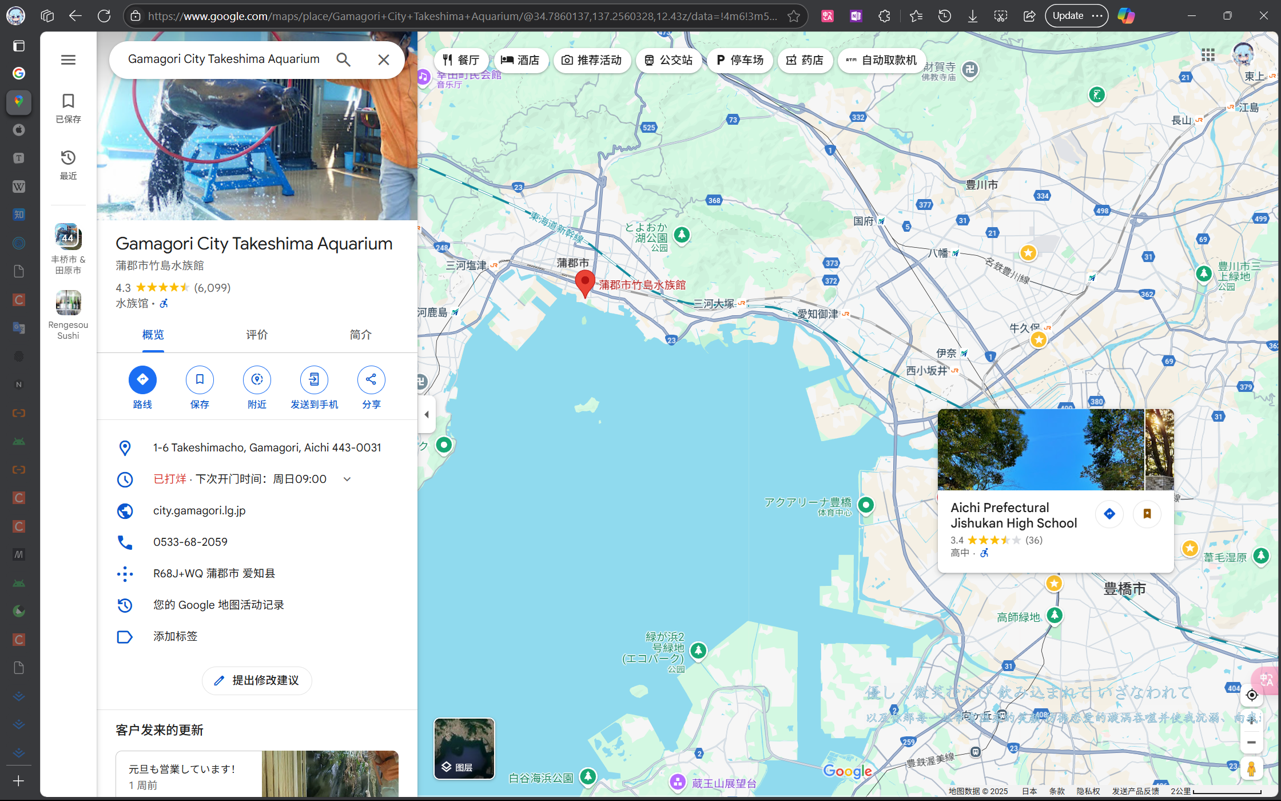Open the Jishukan High School photo
The width and height of the screenshot is (1281, 801).
pos(1041,449)
